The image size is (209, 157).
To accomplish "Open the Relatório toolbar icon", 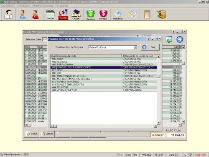I will [x=118, y=15].
